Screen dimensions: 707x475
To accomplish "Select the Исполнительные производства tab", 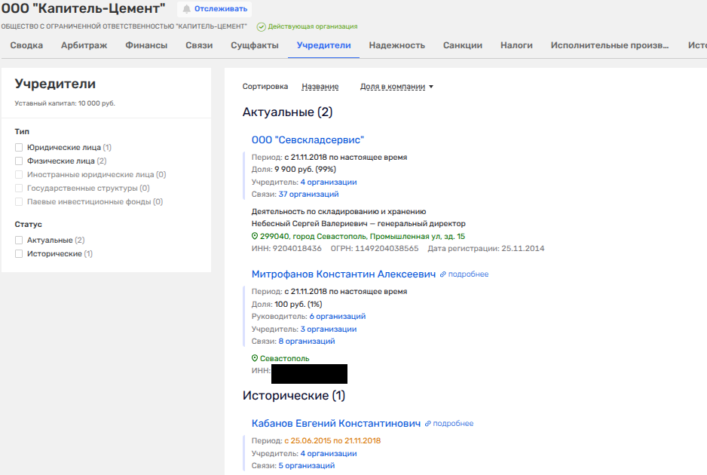I will [609, 45].
